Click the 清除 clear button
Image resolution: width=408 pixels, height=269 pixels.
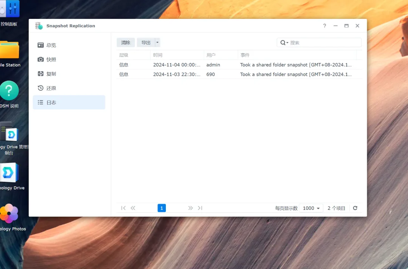click(125, 43)
